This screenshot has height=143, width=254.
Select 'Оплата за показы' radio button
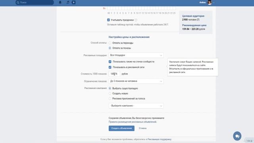pos(110,48)
